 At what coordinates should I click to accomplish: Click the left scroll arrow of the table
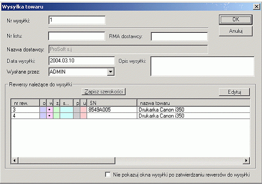click(14, 161)
